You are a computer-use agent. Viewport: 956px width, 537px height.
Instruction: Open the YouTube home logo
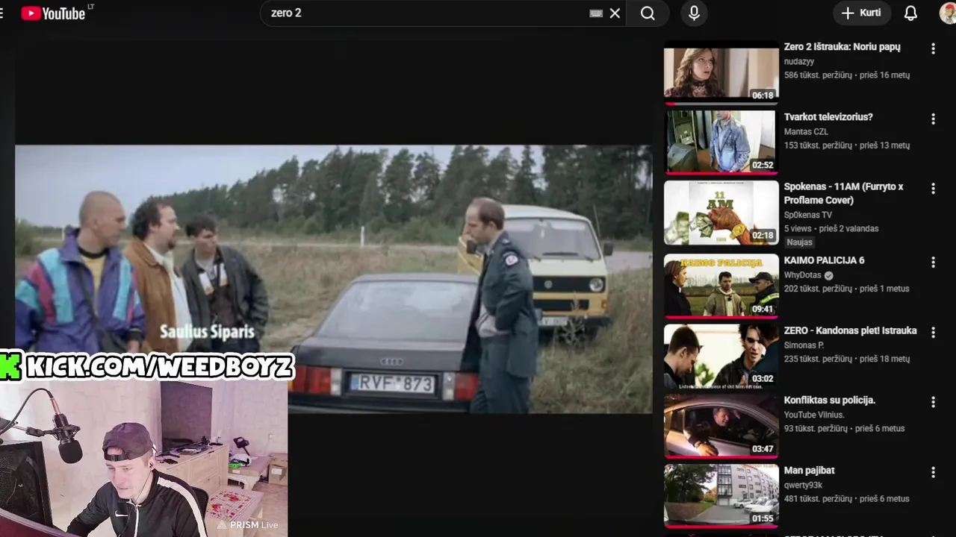point(52,13)
